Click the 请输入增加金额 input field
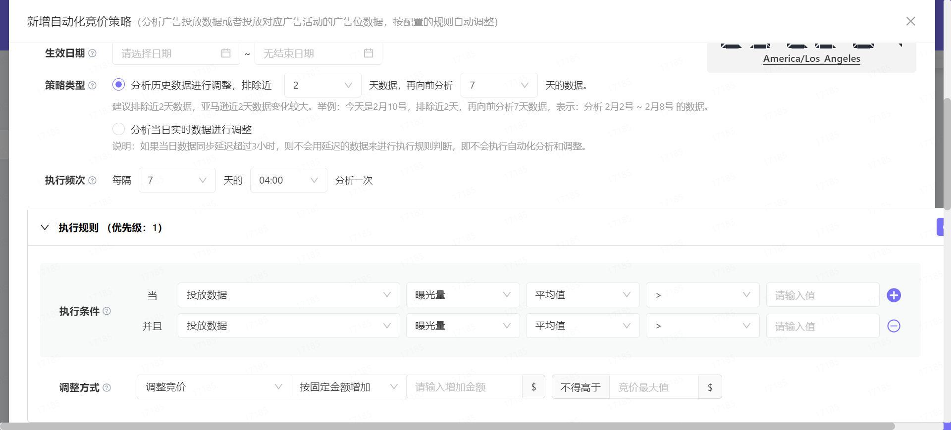 464,387
